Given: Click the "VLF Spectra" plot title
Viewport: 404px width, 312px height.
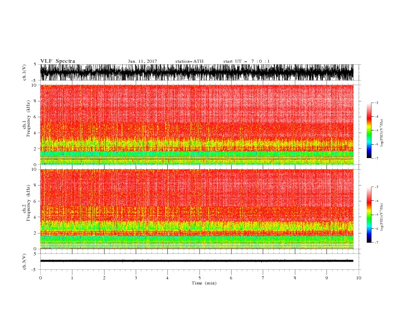Looking at the screenshot, I should click(58, 61).
